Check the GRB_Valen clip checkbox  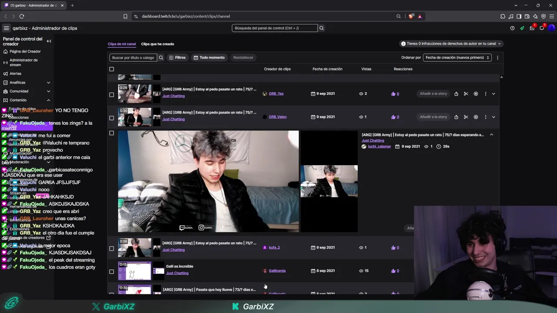[x=111, y=118]
